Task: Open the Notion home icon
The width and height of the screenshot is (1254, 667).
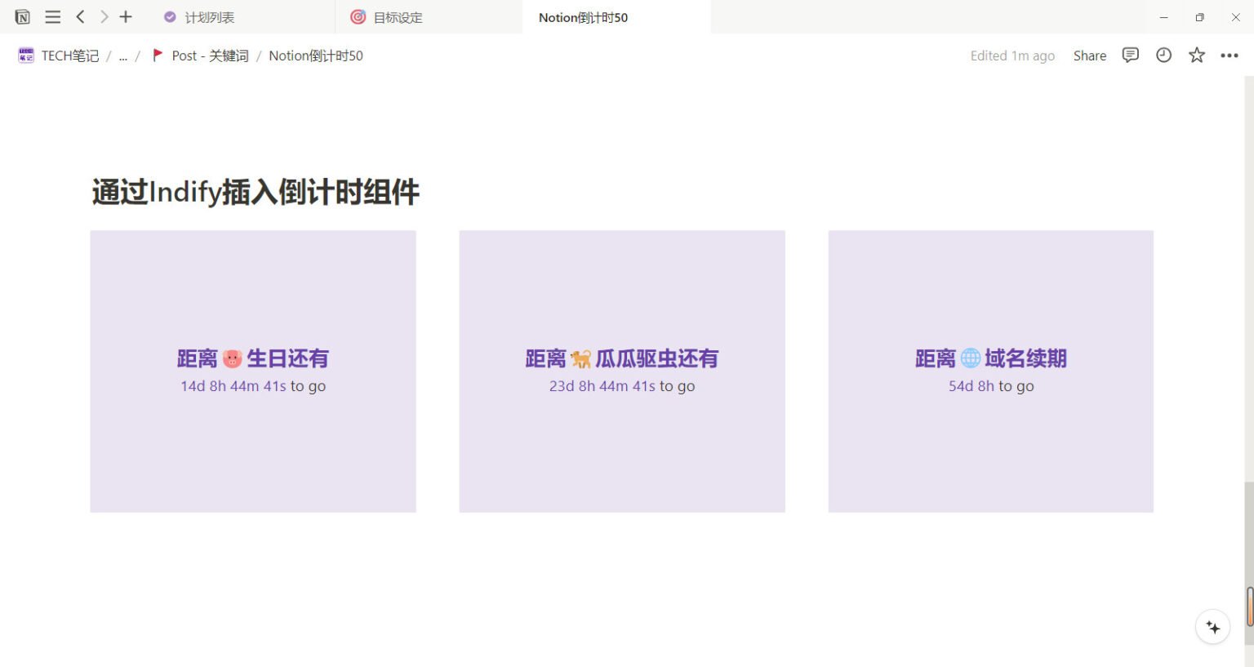Action: 23,17
